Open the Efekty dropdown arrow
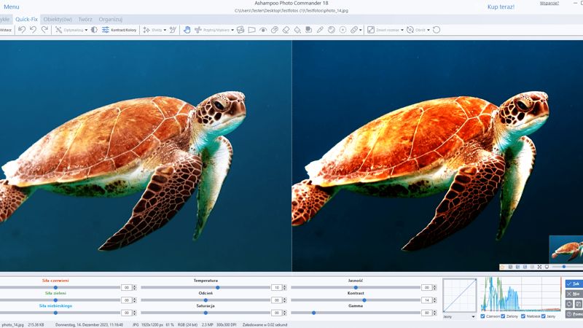583x328 pixels. (165, 30)
